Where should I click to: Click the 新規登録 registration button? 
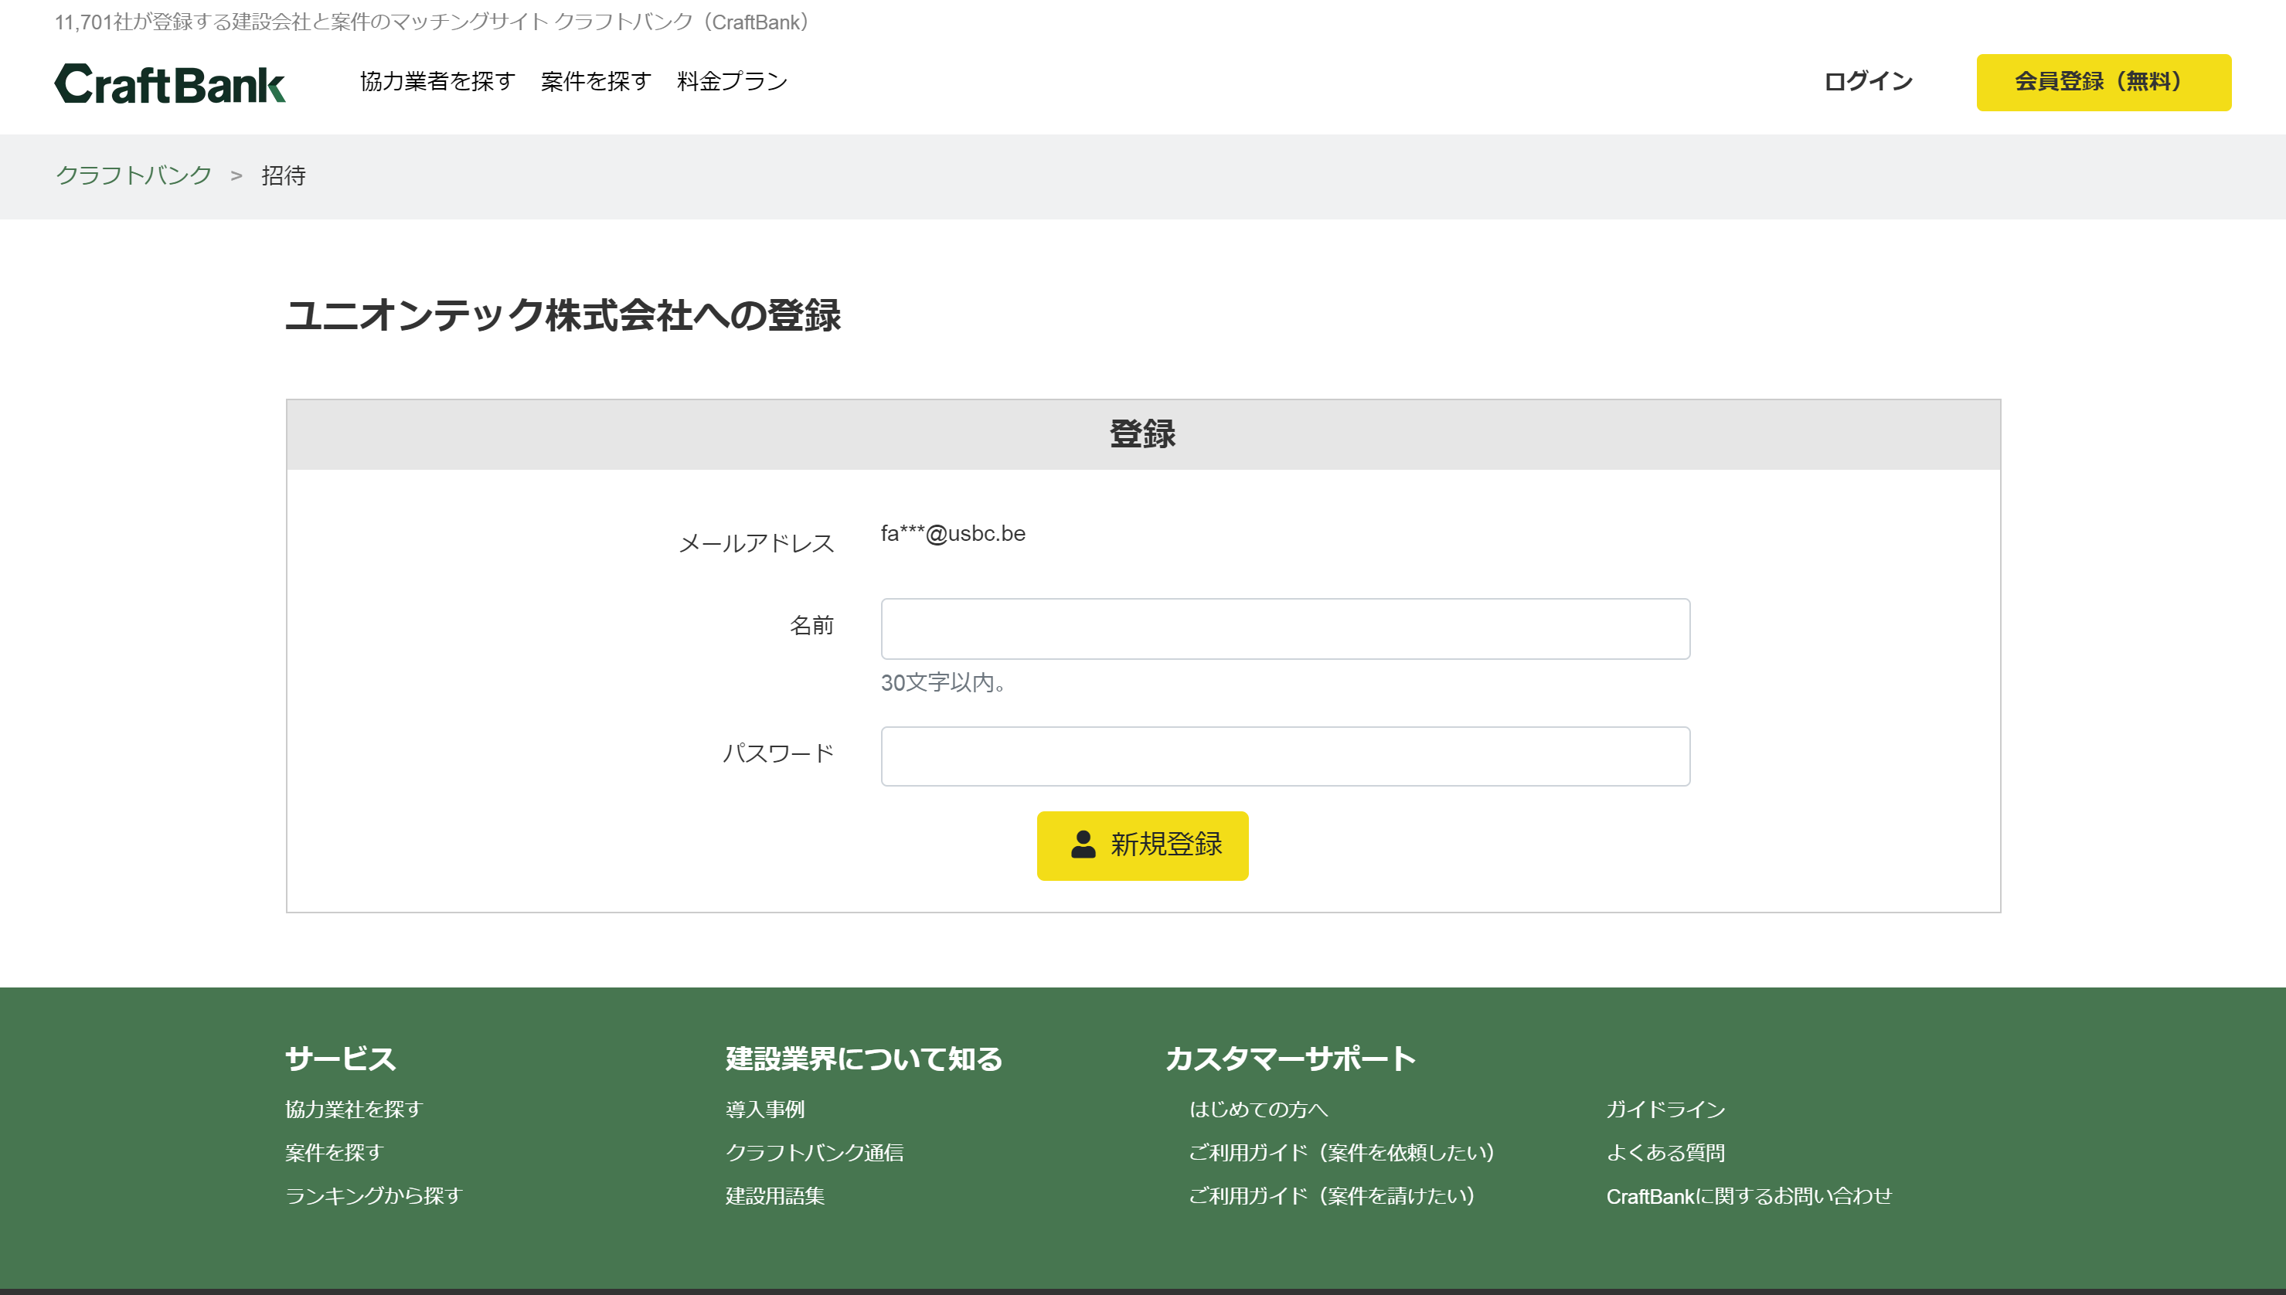pyautogui.click(x=1142, y=845)
